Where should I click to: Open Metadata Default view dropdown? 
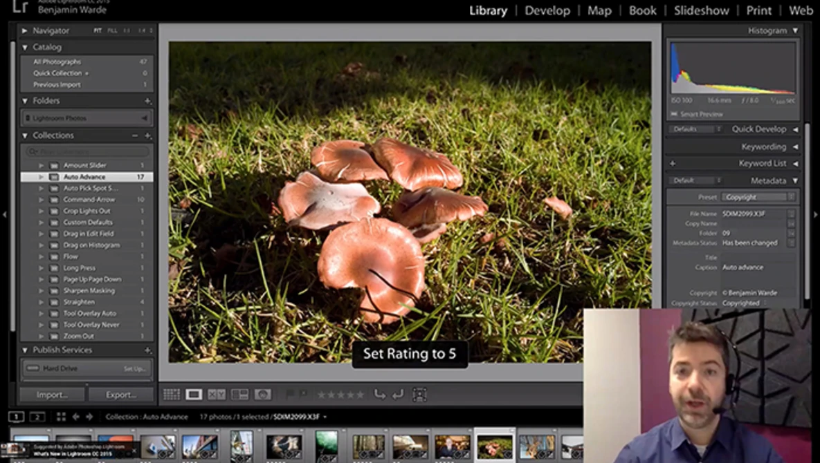696,180
